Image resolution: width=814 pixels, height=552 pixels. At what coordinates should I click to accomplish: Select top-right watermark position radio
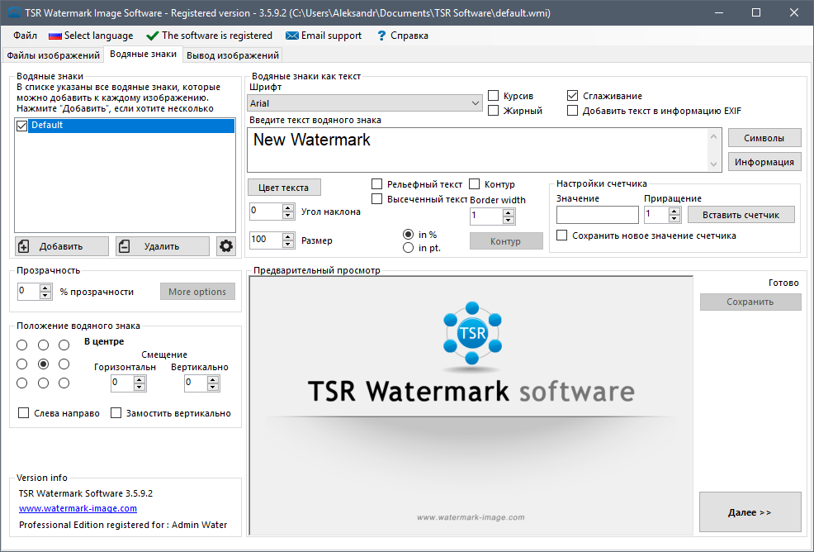click(x=64, y=345)
